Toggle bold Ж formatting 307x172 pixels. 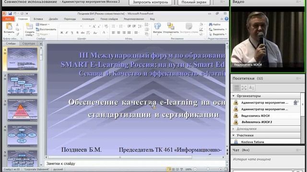[x=61, y=32]
